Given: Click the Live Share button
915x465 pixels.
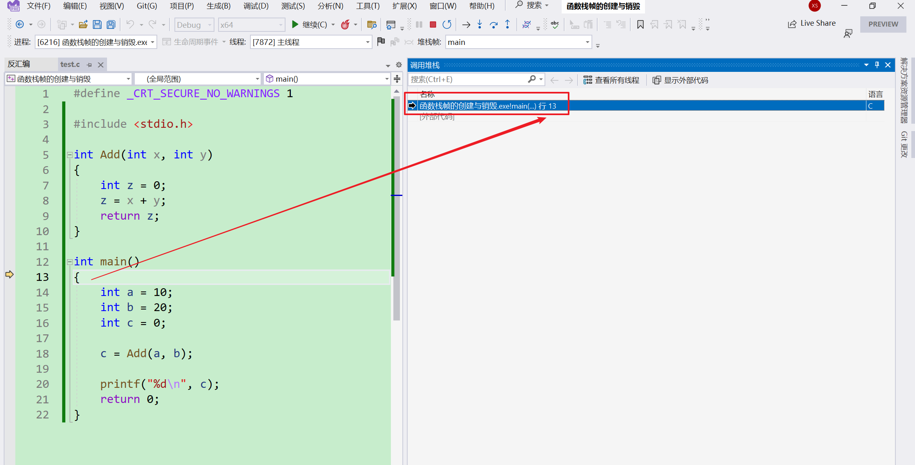Looking at the screenshot, I should (812, 23).
